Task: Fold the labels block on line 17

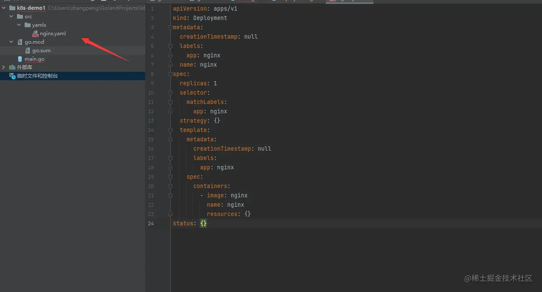Action: (x=170, y=158)
